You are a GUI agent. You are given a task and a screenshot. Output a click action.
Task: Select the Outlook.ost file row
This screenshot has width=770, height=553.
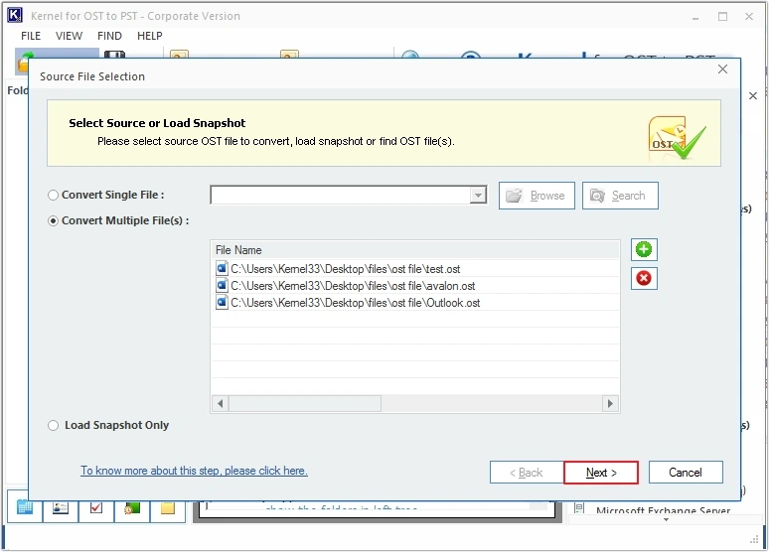point(415,303)
